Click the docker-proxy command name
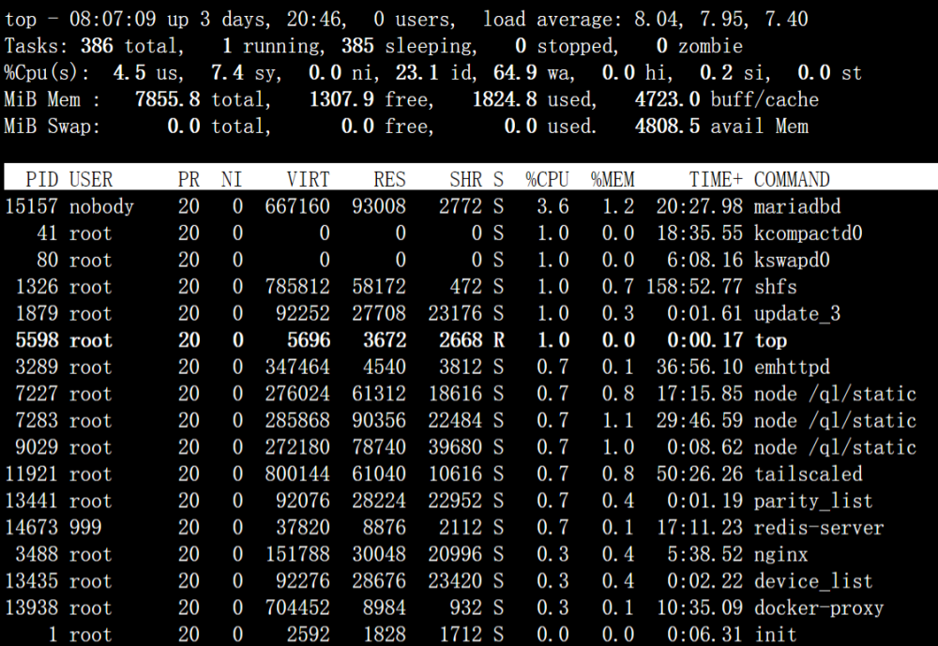This screenshot has height=646, width=938. pyautogui.click(x=818, y=608)
